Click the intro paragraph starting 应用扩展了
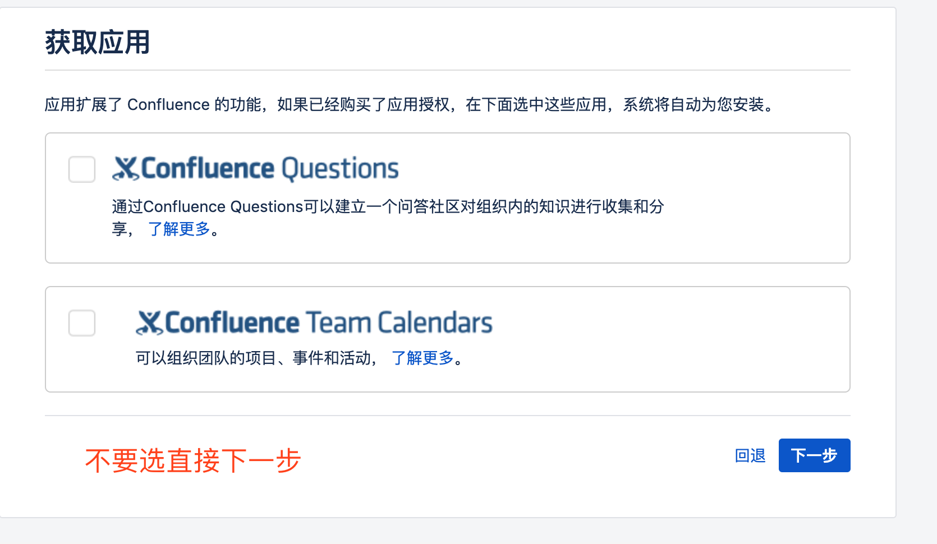 [410, 104]
